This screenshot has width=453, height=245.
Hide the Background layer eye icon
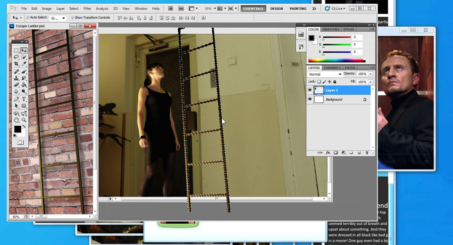point(310,99)
